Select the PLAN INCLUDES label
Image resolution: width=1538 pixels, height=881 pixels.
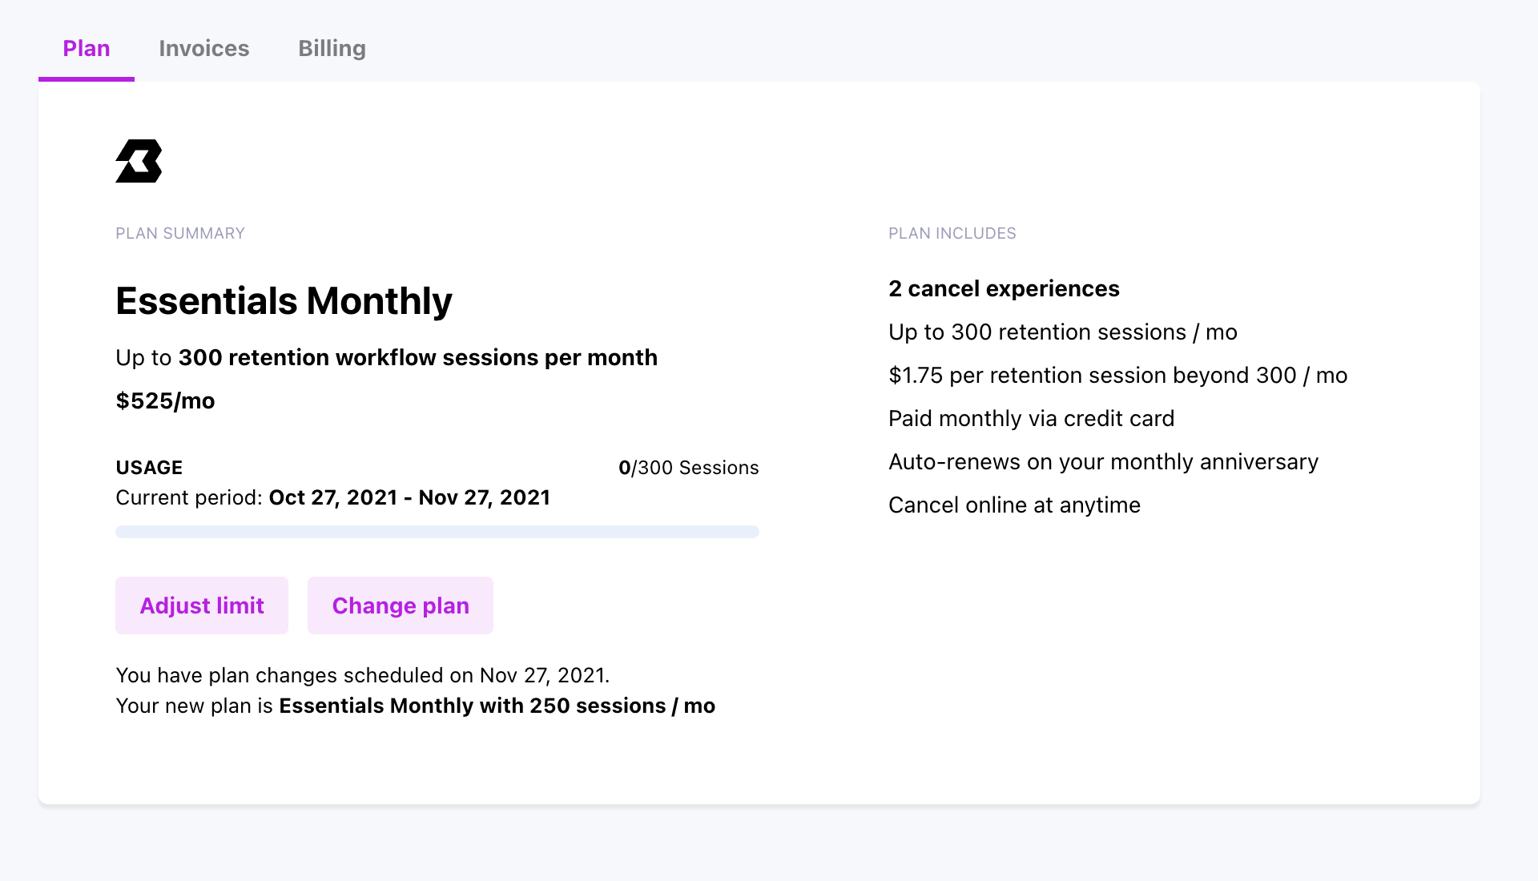pyautogui.click(x=952, y=233)
